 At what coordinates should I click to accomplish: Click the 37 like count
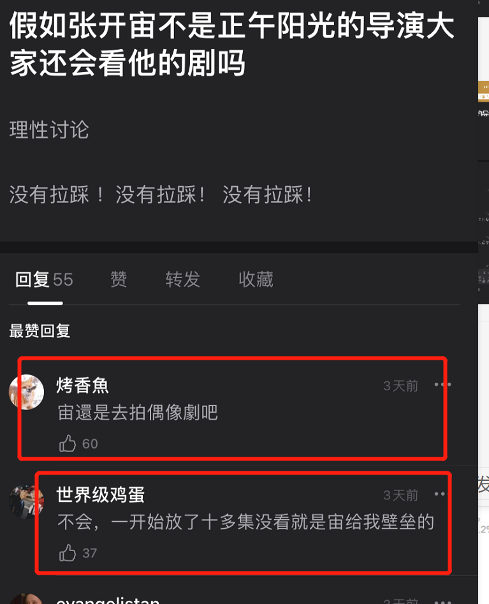(x=90, y=553)
